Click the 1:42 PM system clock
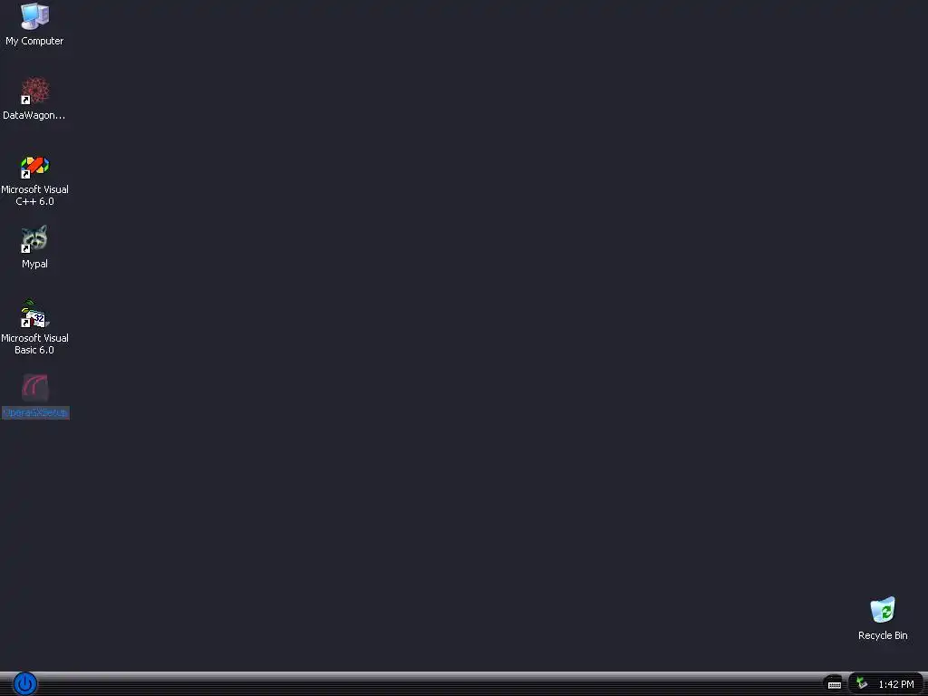 [x=895, y=684]
